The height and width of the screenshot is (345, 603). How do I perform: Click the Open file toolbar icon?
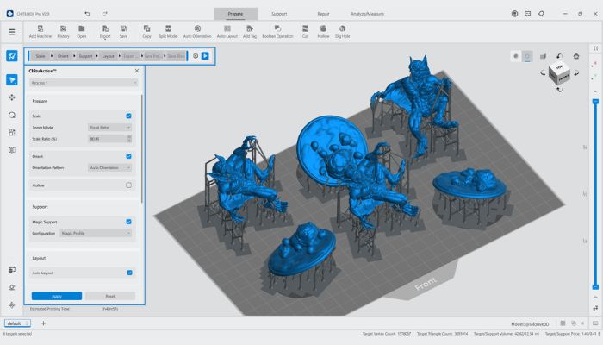point(82,32)
